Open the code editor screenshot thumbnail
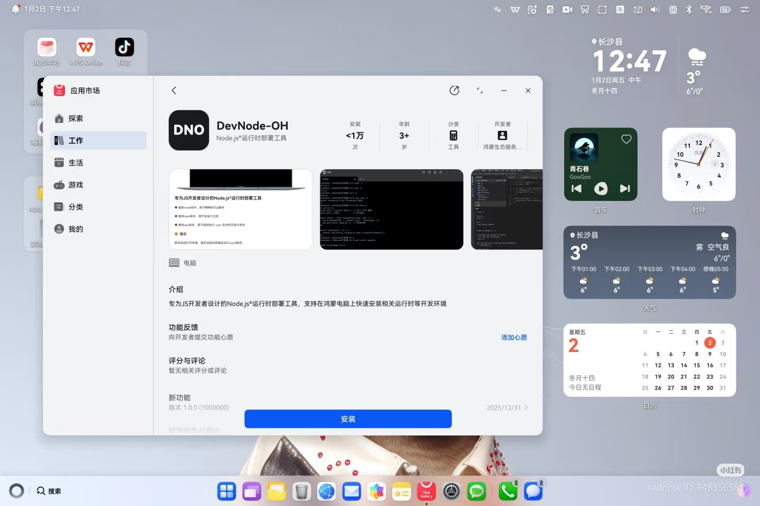This screenshot has width=760, height=506. coord(507,209)
